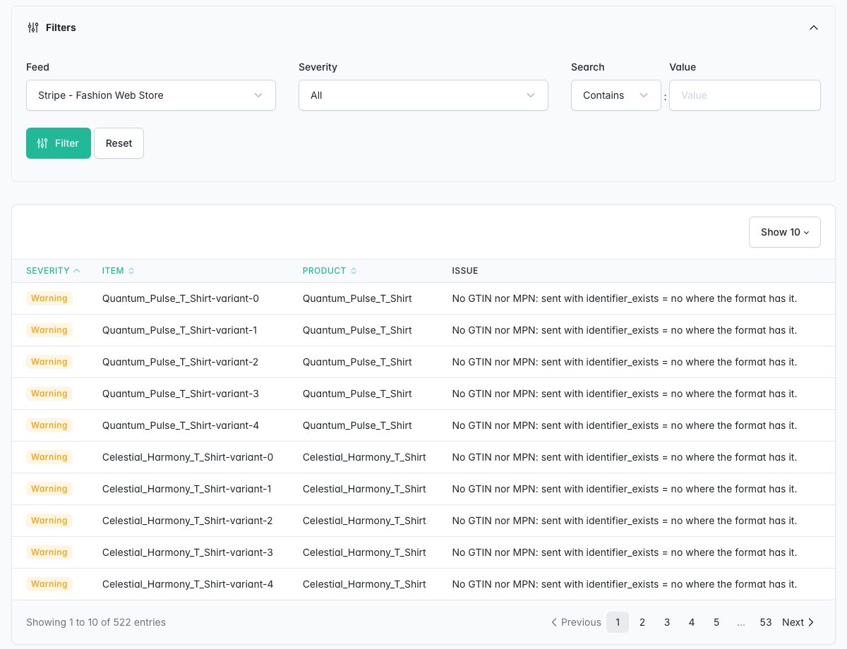Open the Feed dropdown
Viewport: 847px width, 649px height.
point(151,95)
